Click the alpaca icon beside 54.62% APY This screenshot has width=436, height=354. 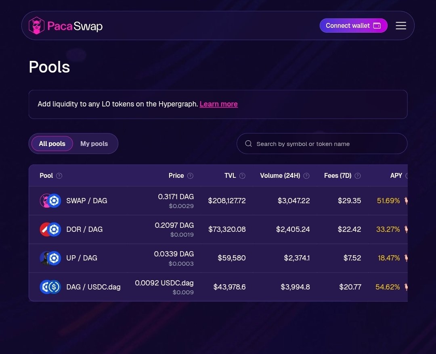click(x=406, y=287)
